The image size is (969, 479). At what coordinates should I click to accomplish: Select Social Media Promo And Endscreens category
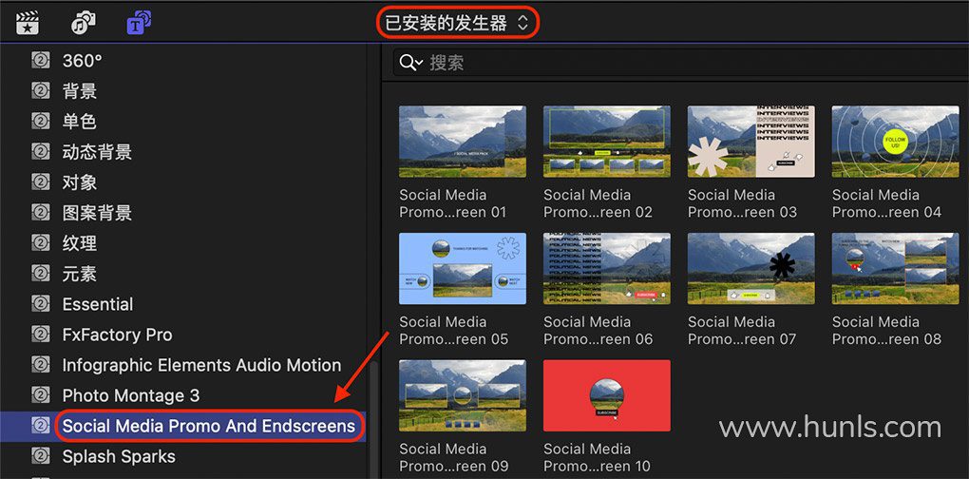(x=209, y=425)
